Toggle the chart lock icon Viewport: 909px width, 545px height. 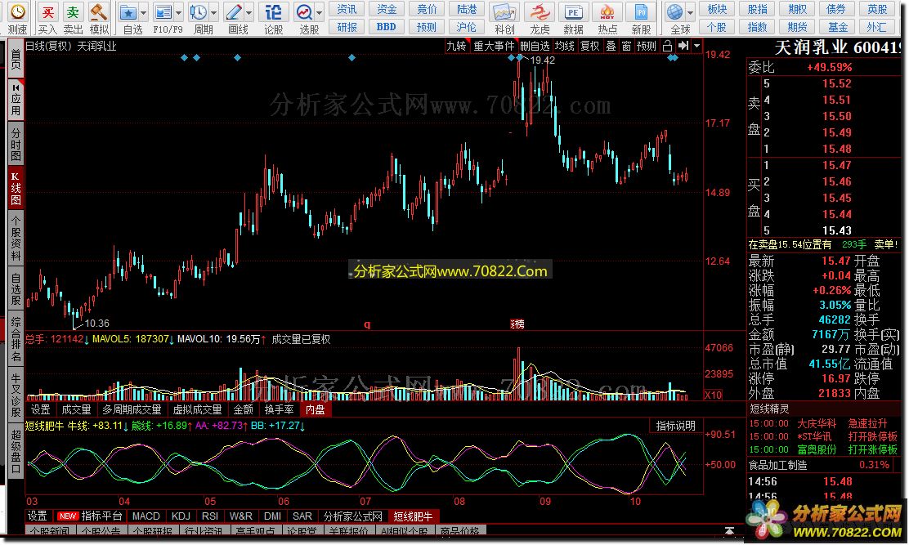(x=667, y=46)
